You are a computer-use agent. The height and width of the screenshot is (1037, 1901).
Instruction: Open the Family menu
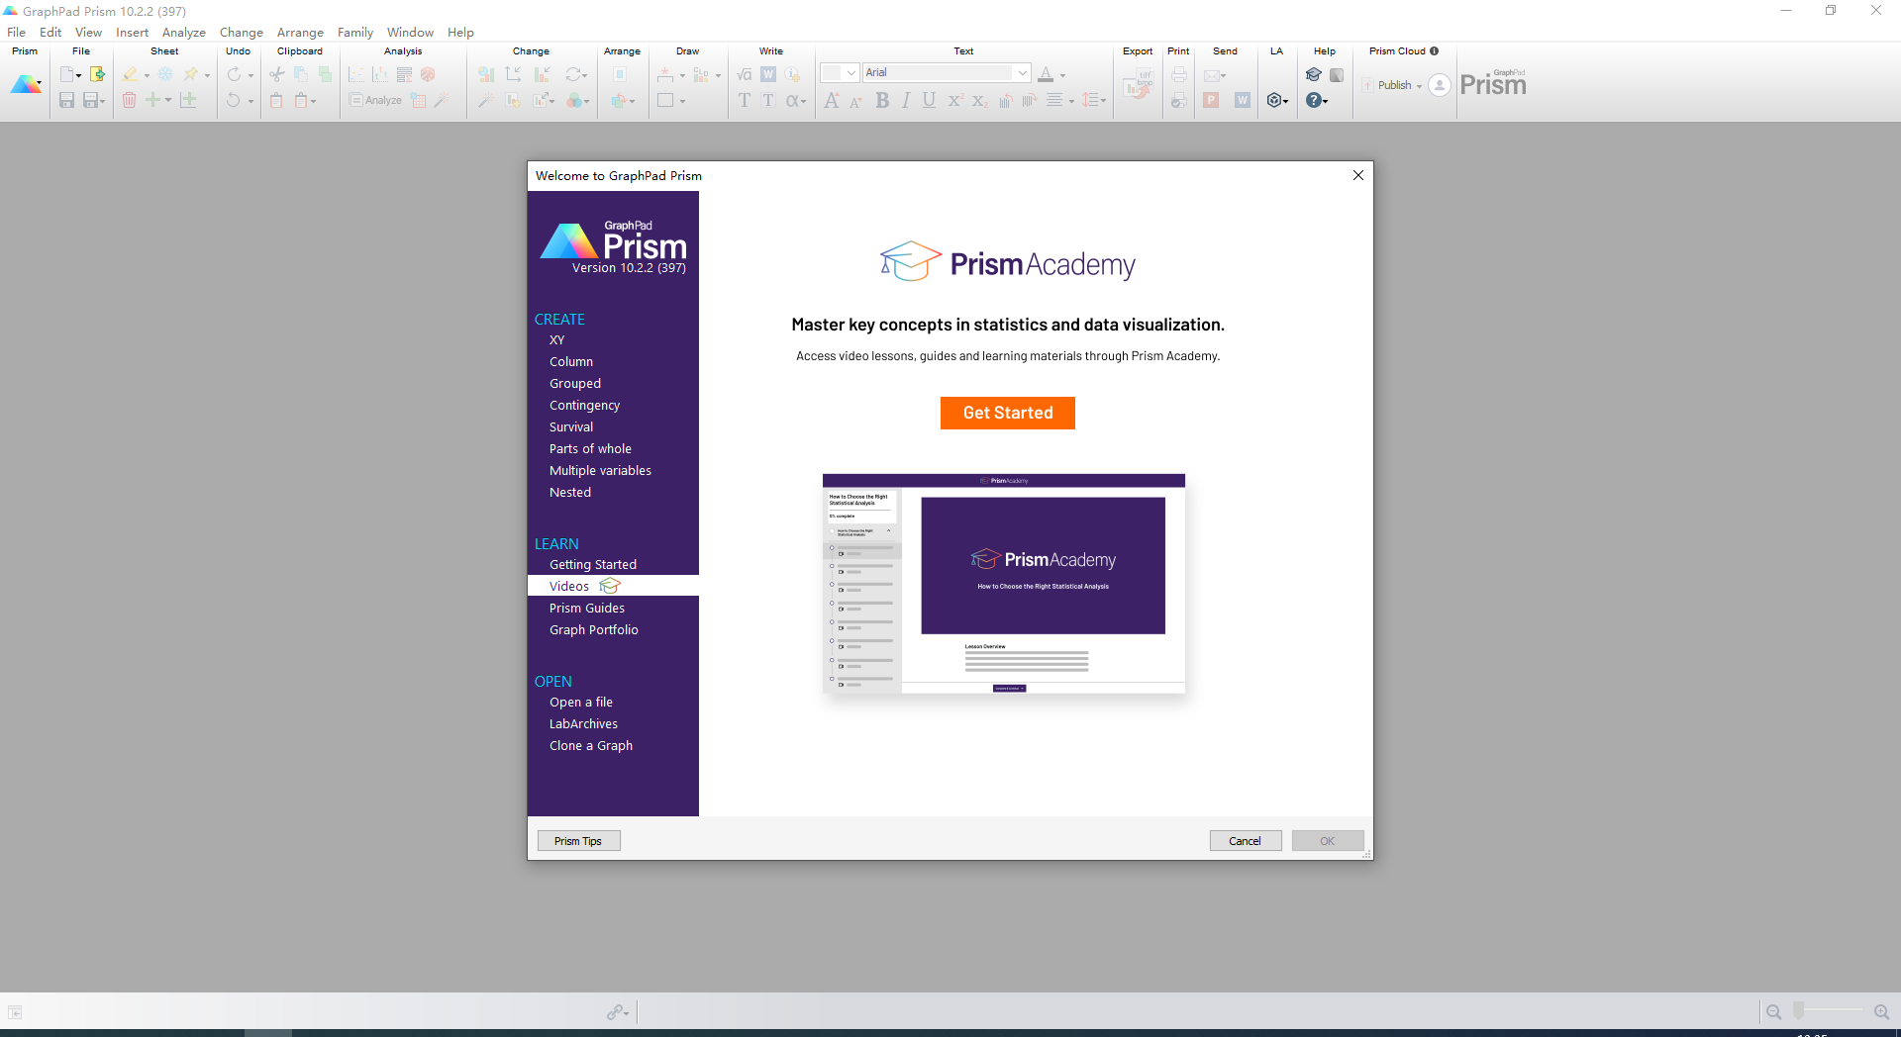(x=354, y=33)
